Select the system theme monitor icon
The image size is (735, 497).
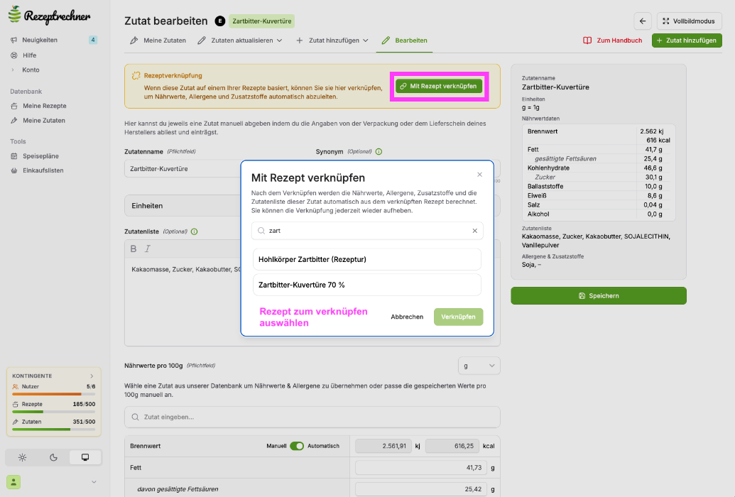pyautogui.click(x=85, y=458)
